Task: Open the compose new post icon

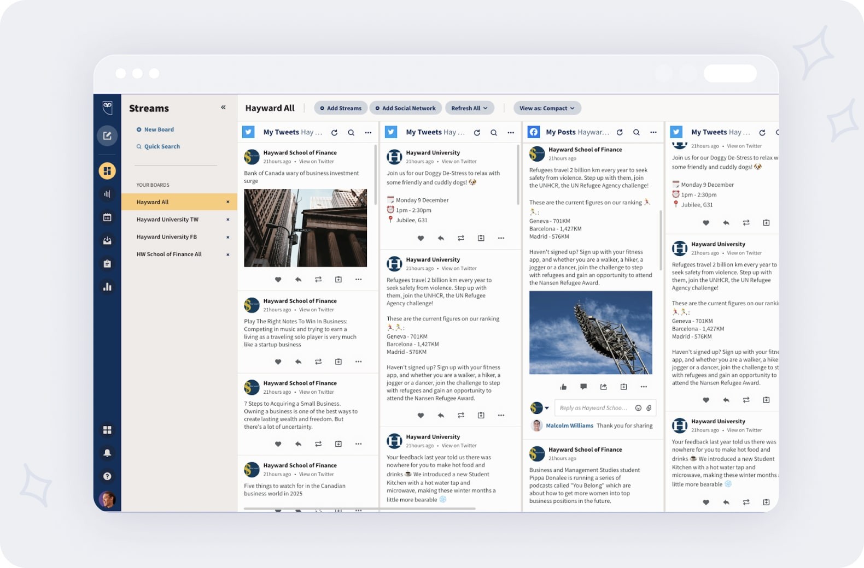Action: point(107,135)
